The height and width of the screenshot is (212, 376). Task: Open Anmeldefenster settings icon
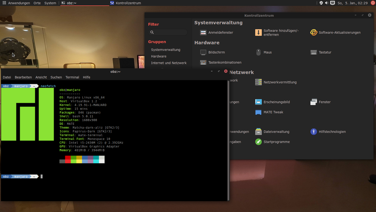pos(203,33)
